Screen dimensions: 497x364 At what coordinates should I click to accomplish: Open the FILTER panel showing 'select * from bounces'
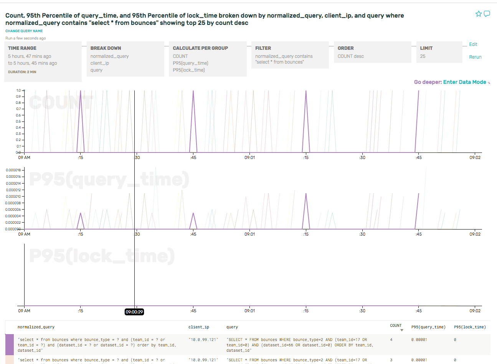pos(290,56)
